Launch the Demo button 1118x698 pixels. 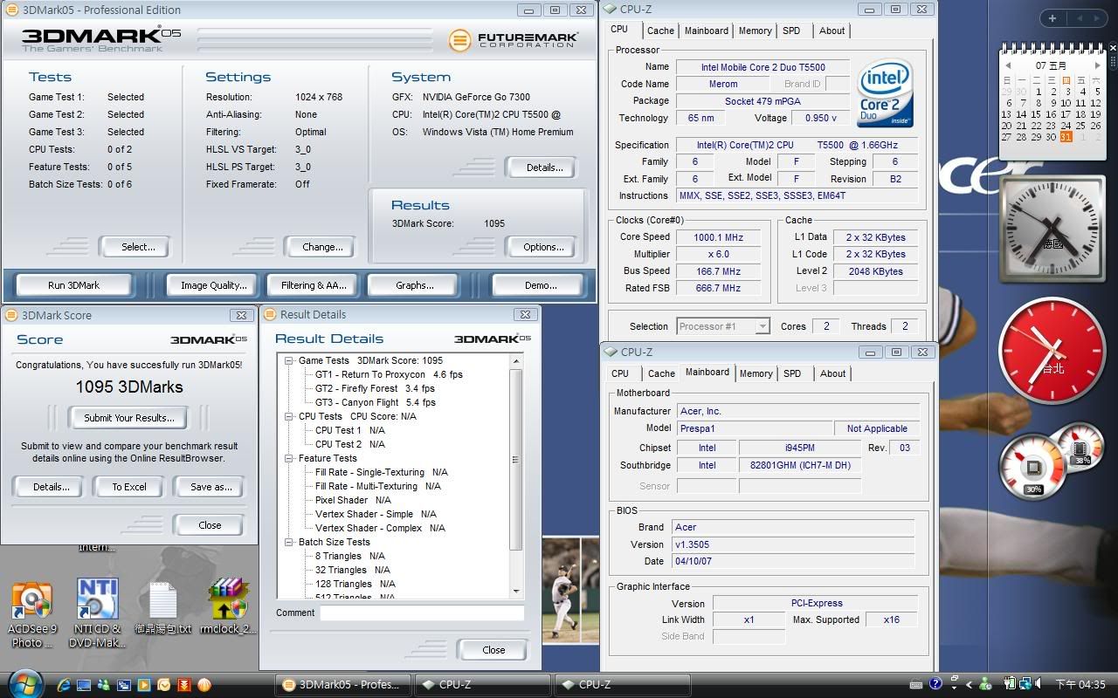[541, 285]
